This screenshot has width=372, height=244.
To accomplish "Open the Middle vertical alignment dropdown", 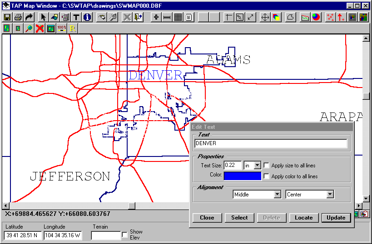I will click(278, 195).
